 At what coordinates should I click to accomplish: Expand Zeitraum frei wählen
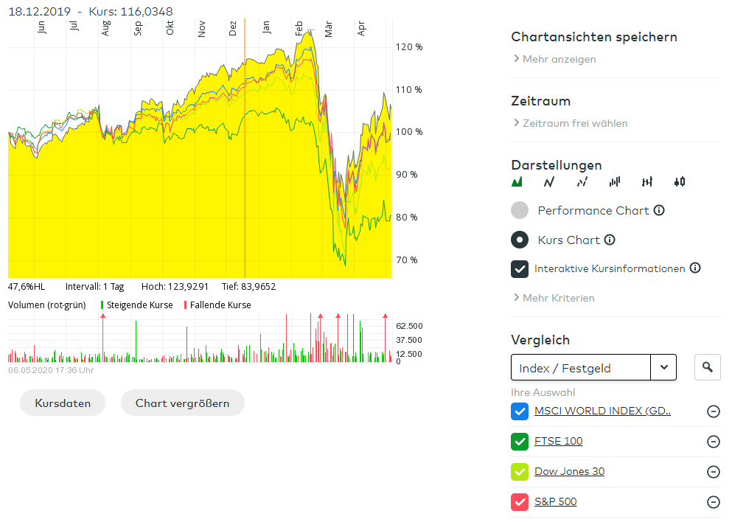(575, 123)
